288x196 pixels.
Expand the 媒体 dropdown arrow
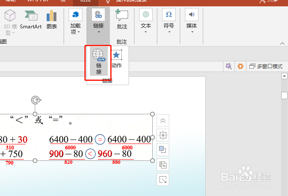tap(192, 32)
